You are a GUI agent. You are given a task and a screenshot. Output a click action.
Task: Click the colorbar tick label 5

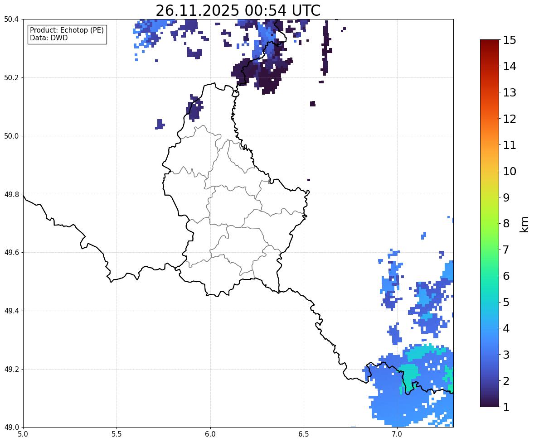pos(506,302)
